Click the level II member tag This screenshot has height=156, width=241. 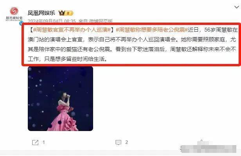(69, 13)
